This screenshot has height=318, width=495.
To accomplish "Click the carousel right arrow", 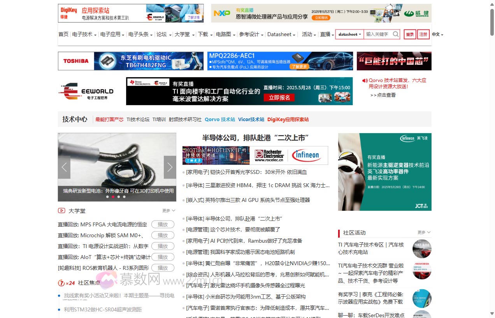I will (x=170, y=167).
